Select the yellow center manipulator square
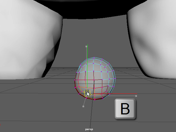 coord(87,92)
